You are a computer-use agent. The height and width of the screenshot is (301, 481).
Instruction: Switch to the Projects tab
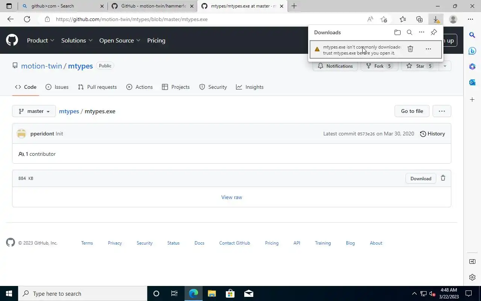pyautogui.click(x=175, y=87)
